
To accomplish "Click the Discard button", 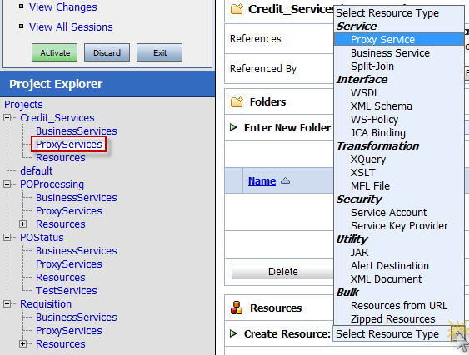I will [107, 52].
